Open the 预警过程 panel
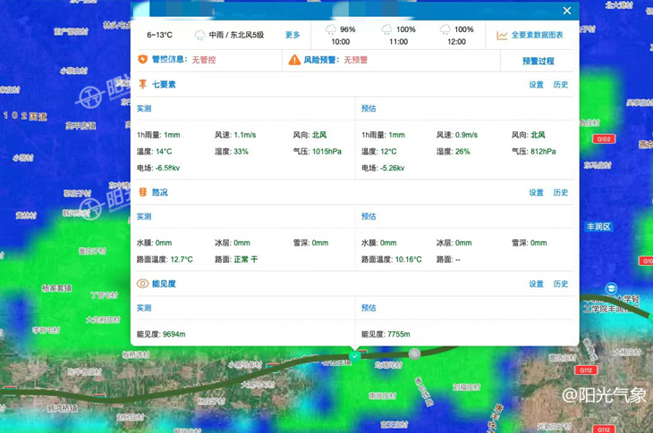The width and height of the screenshot is (653, 433). (538, 61)
